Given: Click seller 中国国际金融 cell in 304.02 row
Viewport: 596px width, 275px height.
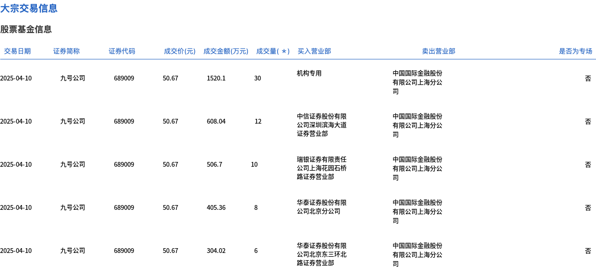Looking at the screenshot, I should [417, 254].
